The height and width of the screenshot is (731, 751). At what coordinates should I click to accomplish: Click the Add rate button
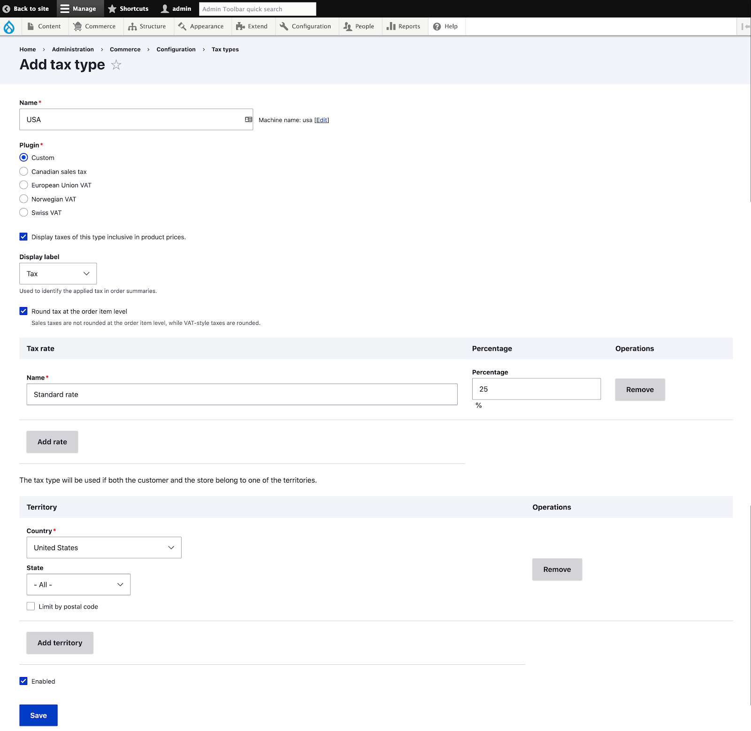52,442
